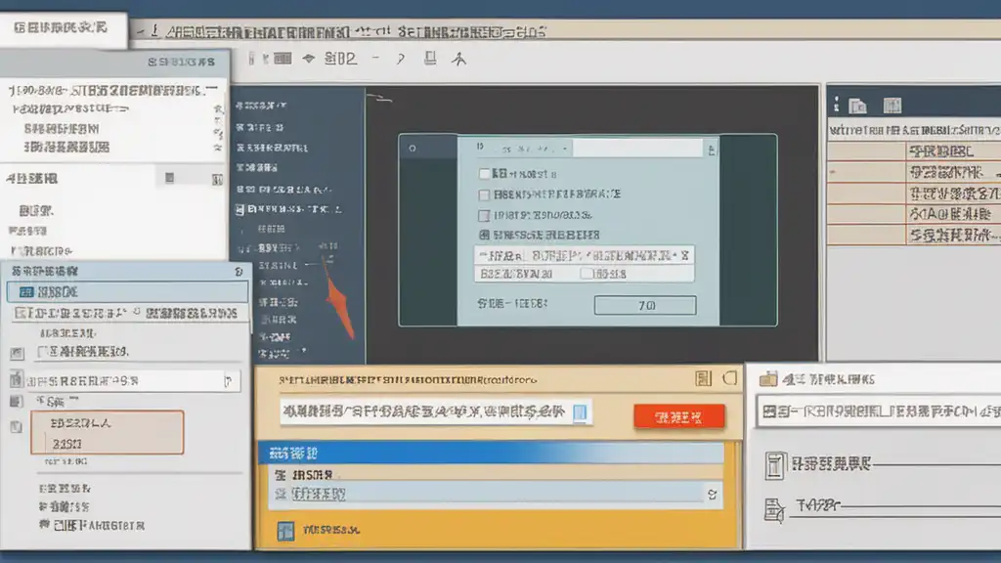The image size is (1001, 563).
Task: Click the circle icon in the dialog's dark header
Action: (413, 149)
